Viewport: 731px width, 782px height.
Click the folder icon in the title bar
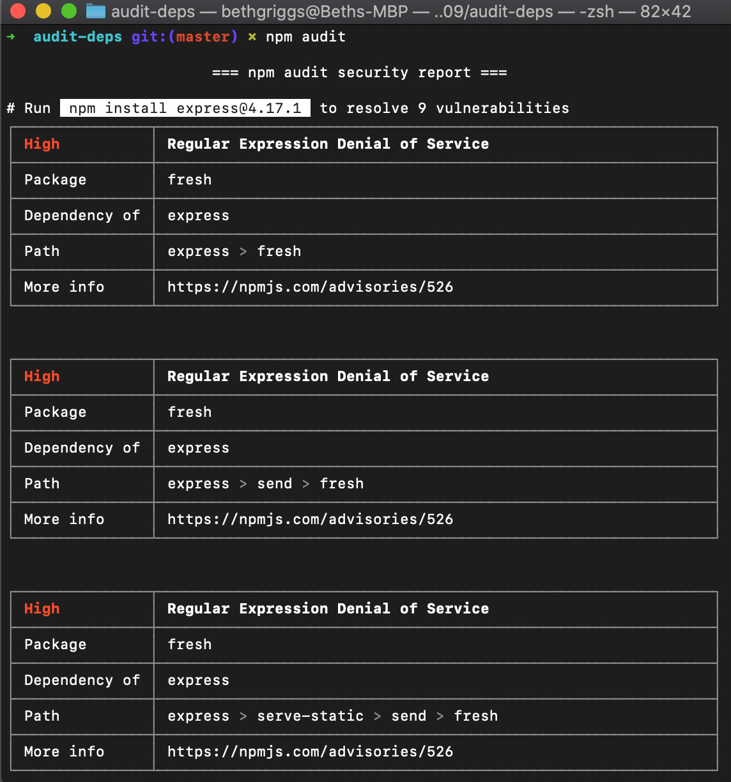click(95, 11)
